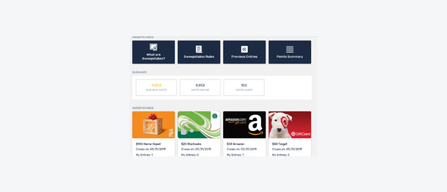Click the double-chevron Previous Entries icon
This screenshot has height=192, width=447.
[244, 49]
